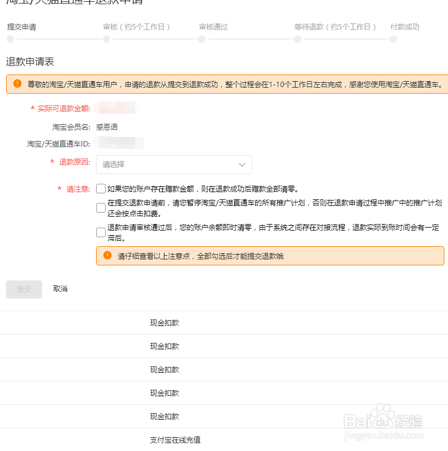Click the warning icon beside 请仔细查看以上注意点

107,255
